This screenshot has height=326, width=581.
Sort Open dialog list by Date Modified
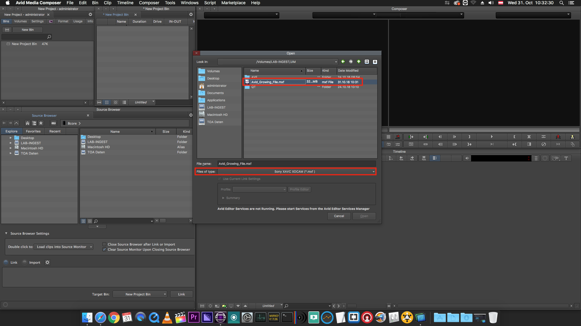pyautogui.click(x=357, y=70)
